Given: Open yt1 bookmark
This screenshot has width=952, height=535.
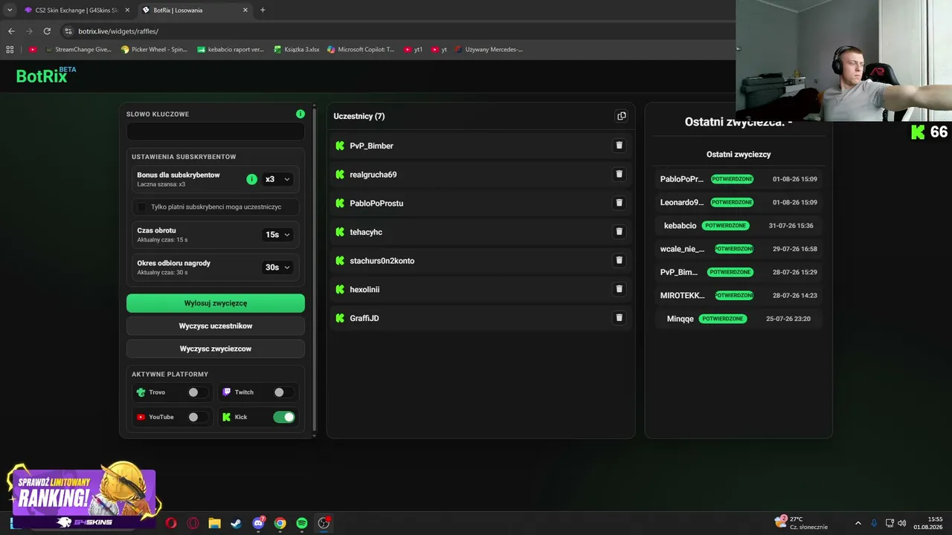Looking at the screenshot, I should point(413,50).
